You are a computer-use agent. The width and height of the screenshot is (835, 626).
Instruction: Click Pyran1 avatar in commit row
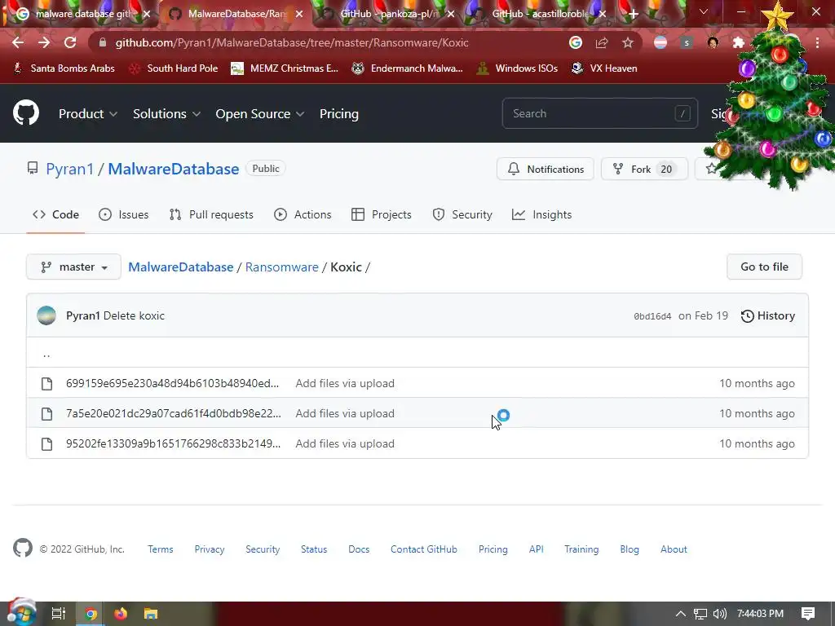tap(46, 315)
